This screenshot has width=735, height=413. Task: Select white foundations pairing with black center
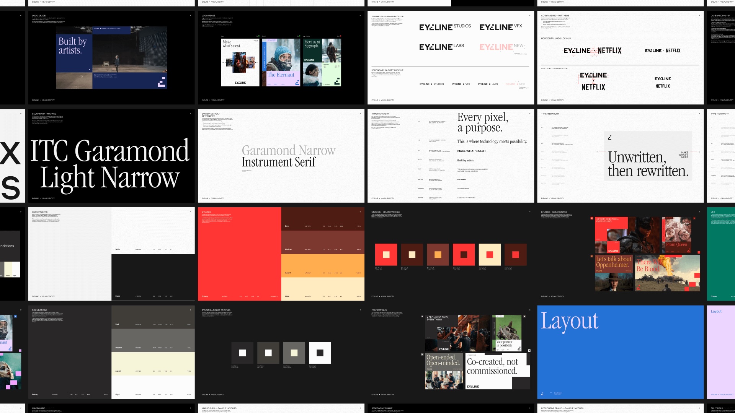(x=320, y=353)
